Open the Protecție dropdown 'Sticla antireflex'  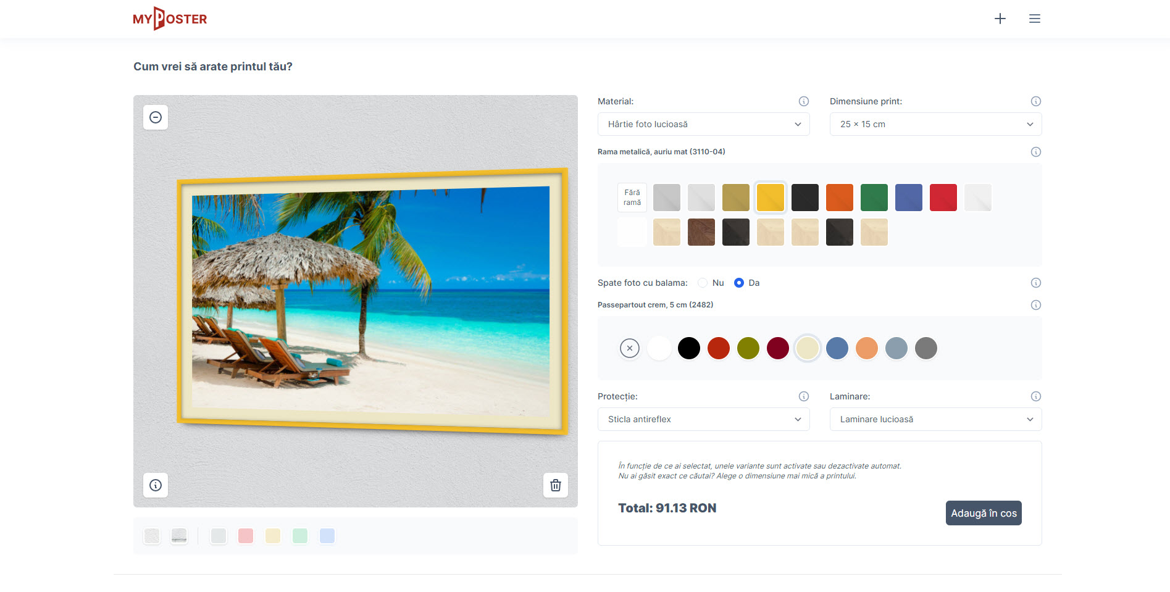tap(704, 419)
